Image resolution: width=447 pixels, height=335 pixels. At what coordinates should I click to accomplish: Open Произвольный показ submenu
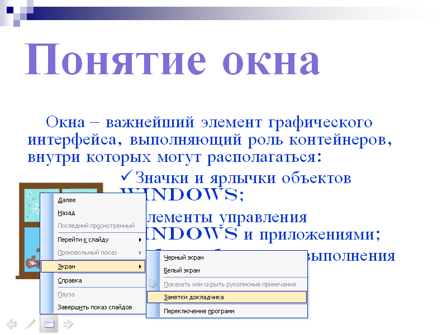(93, 252)
